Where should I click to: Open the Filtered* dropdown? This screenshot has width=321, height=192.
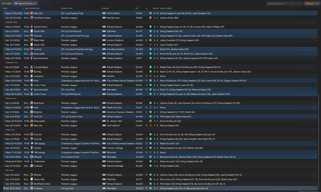click(311, 4)
